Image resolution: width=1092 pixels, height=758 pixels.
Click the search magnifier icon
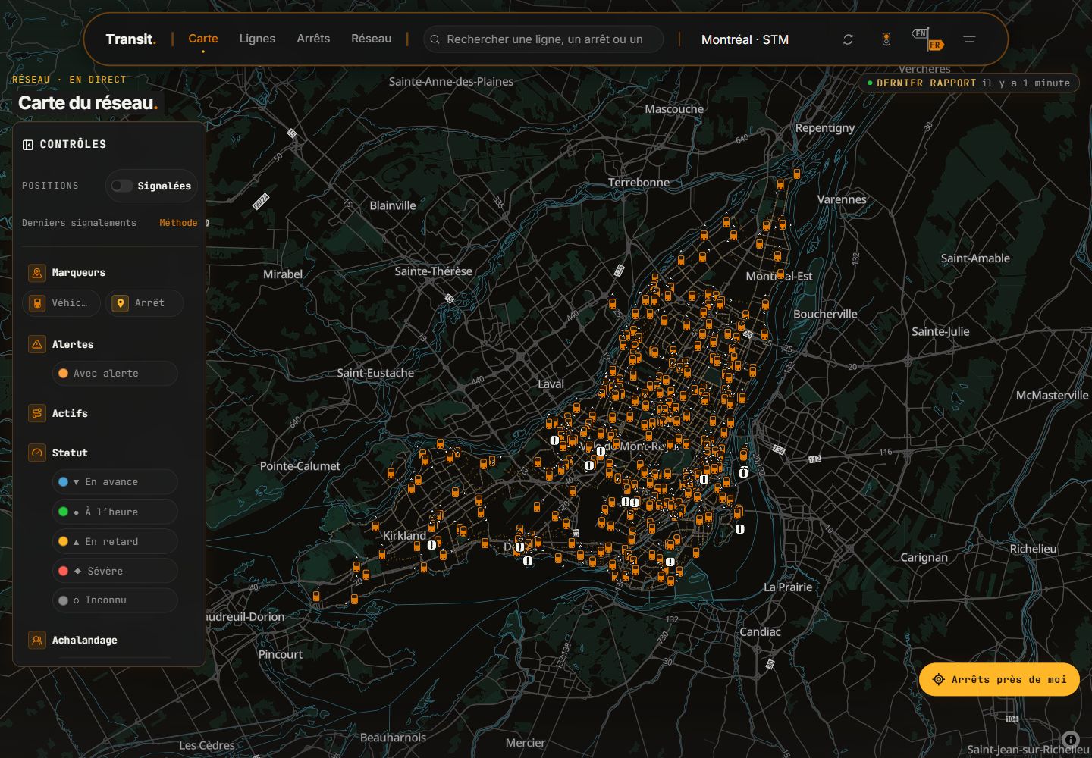435,39
